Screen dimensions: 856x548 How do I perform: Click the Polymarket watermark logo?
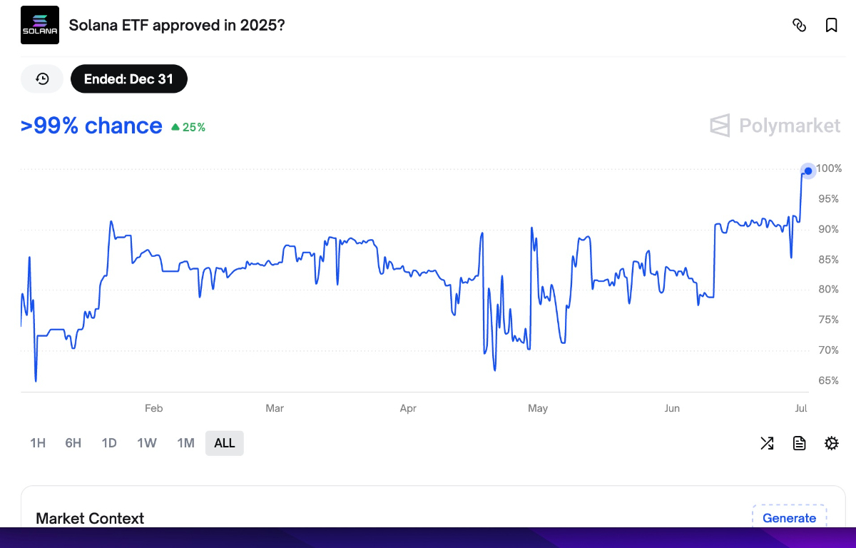pos(775,126)
